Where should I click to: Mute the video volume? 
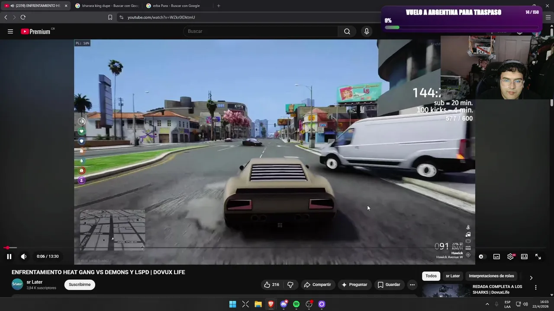[24, 257]
